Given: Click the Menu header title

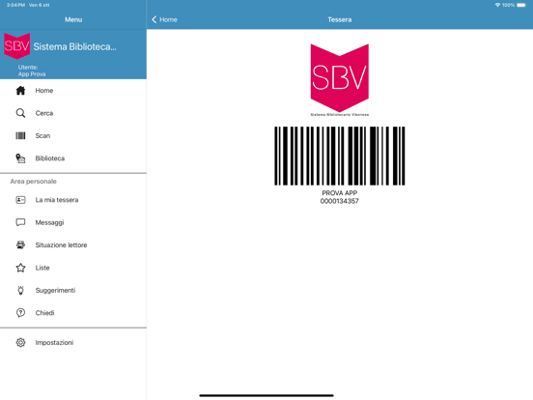Looking at the screenshot, I should (x=73, y=19).
